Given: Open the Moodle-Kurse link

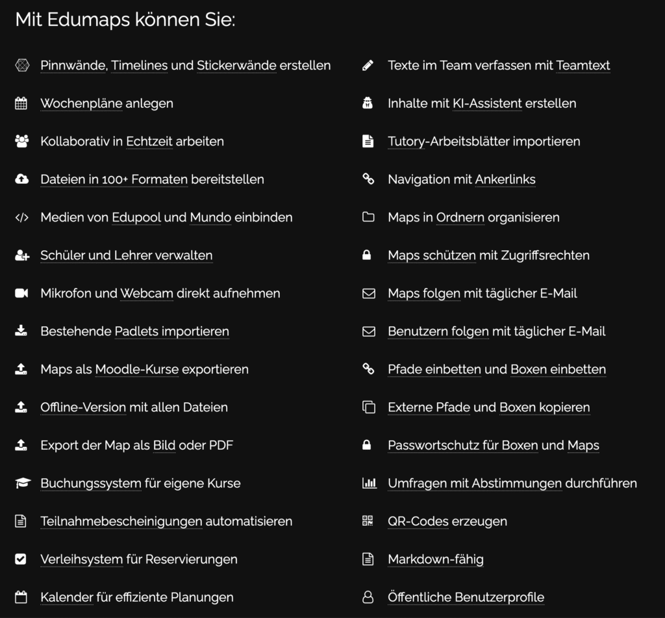Looking at the screenshot, I should (x=137, y=369).
